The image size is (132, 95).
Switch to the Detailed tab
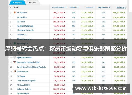point(32,3)
